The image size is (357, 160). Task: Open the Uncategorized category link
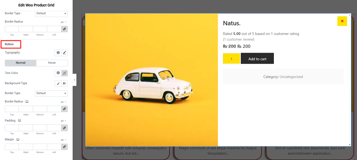coord(291,77)
